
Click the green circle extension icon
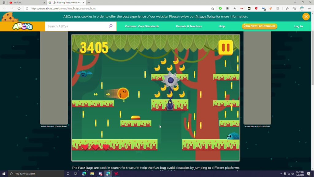[220, 8]
